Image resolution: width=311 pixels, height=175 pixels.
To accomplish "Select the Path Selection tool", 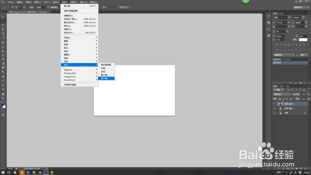I will [x=3, y=85].
